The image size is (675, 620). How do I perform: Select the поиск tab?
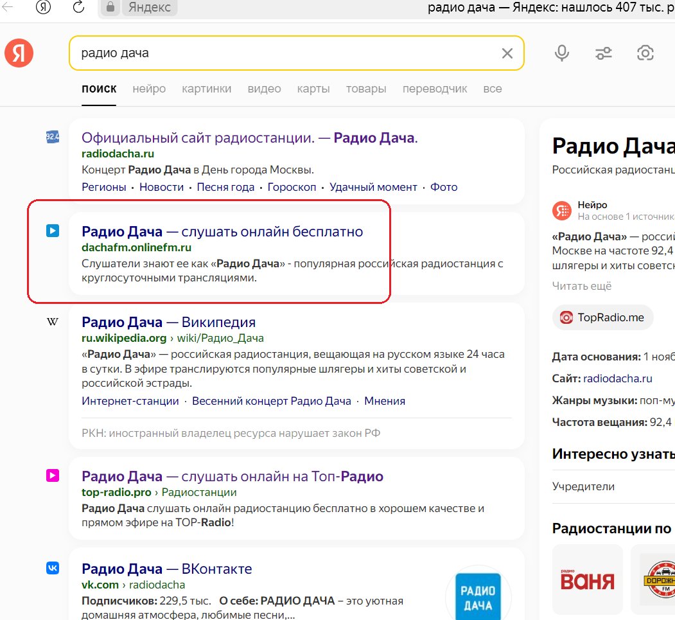click(99, 89)
